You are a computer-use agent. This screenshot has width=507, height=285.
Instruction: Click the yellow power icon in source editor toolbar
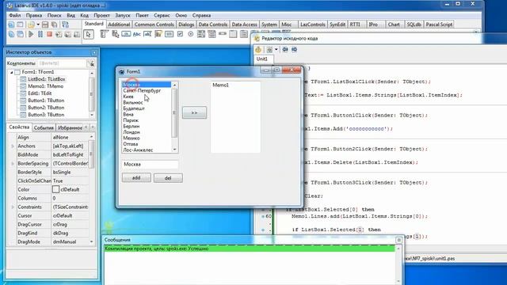click(258, 49)
